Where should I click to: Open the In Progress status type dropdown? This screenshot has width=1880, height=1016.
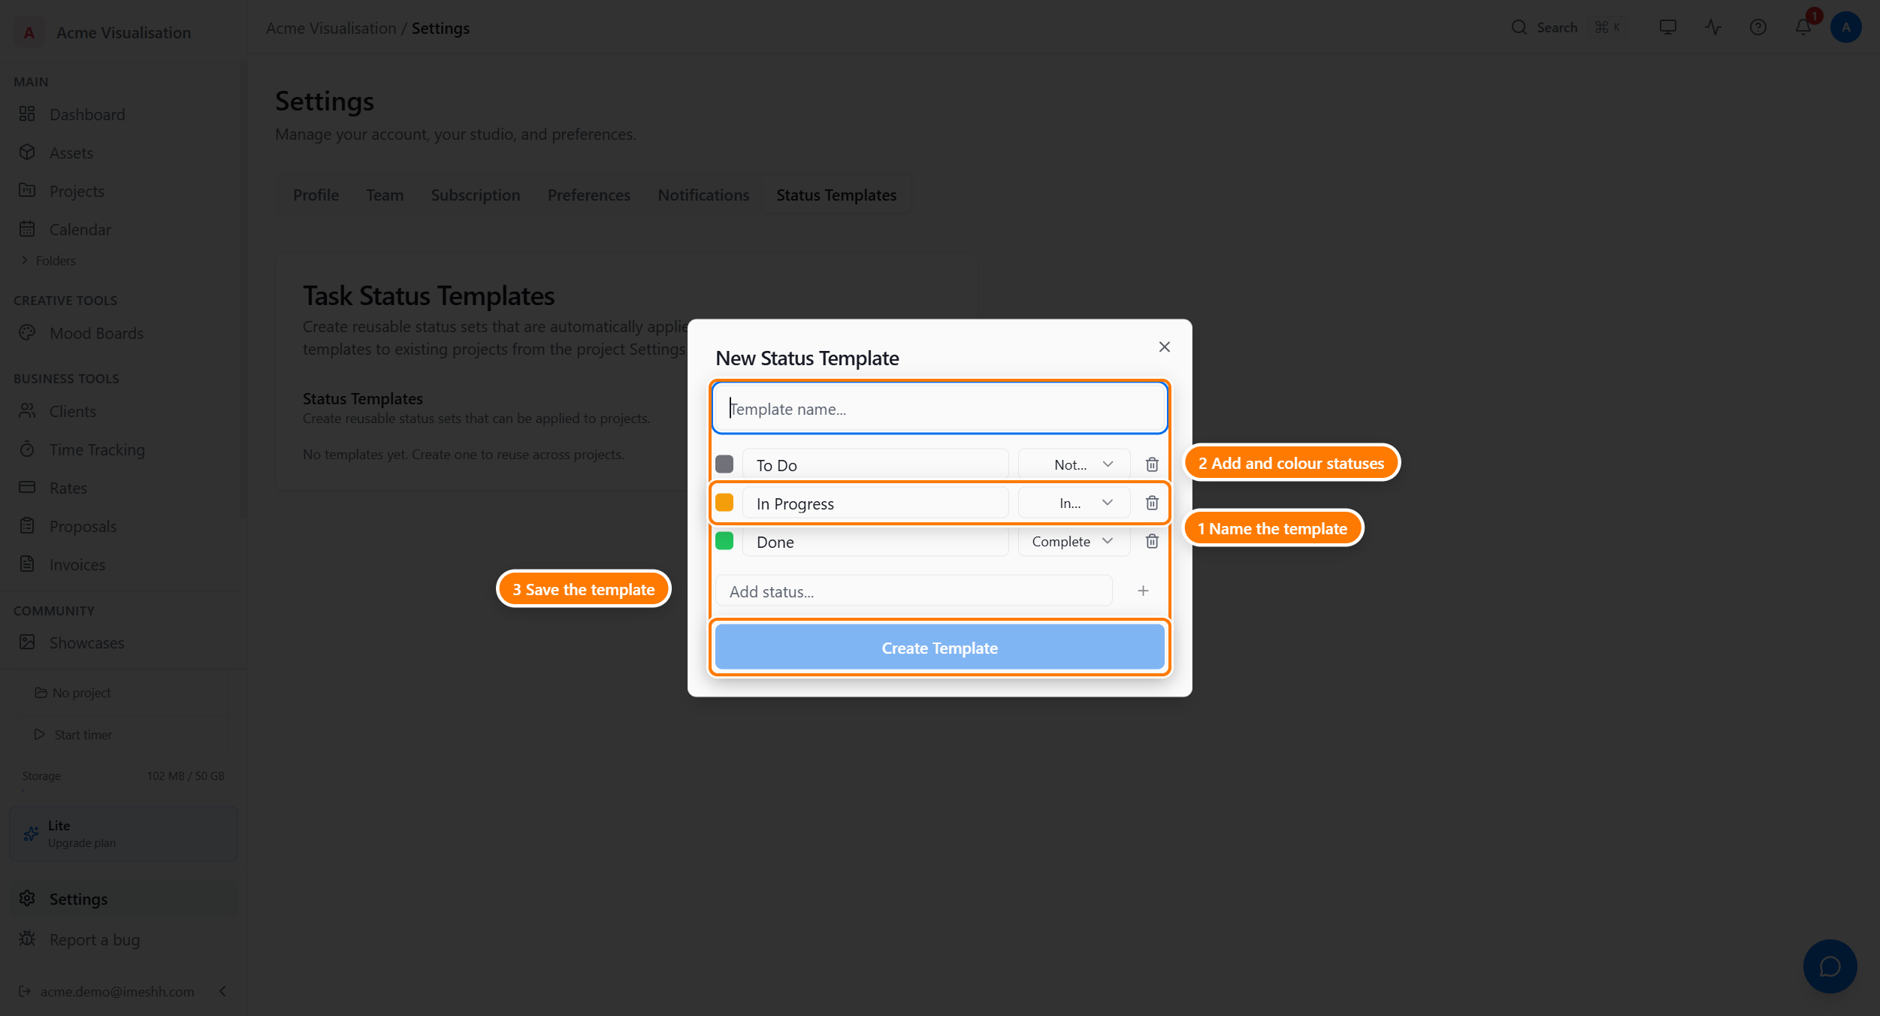pos(1074,503)
